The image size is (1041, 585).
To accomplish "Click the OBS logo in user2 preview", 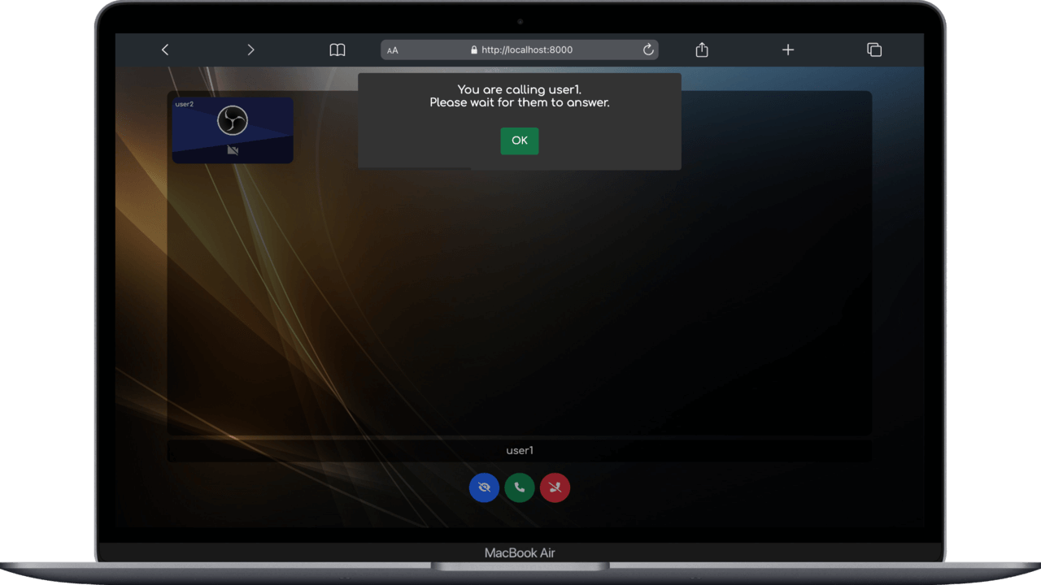I will [233, 121].
